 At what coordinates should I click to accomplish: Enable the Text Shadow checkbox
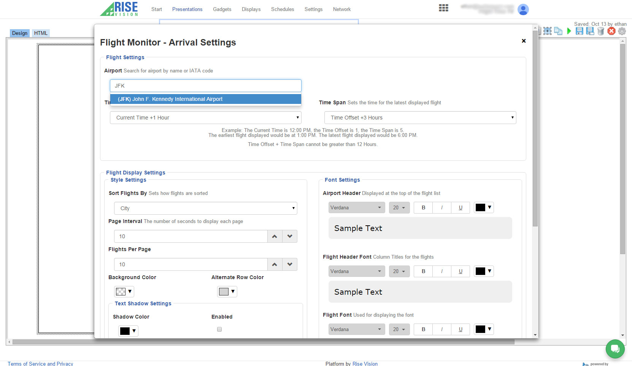tap(219, 329)
